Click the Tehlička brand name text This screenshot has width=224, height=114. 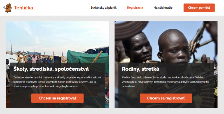[x=24, y=8]
